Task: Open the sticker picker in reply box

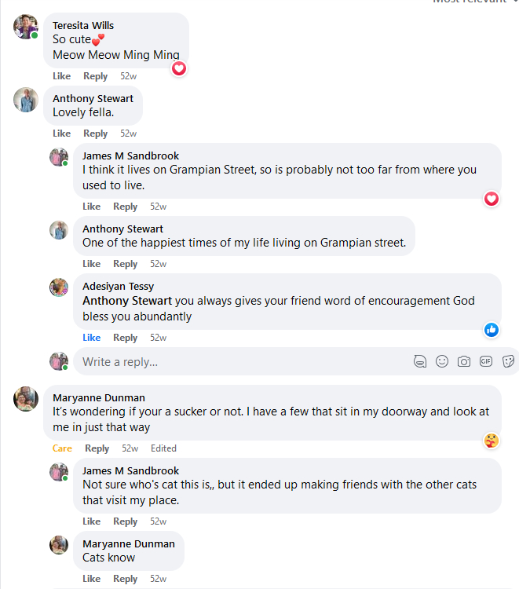Action: click(508, 361)
